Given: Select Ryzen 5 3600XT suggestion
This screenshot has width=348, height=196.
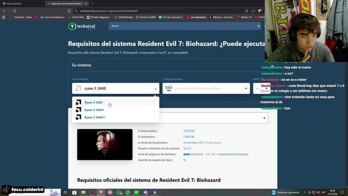Looking at the screenshot, I should [116, 117].
